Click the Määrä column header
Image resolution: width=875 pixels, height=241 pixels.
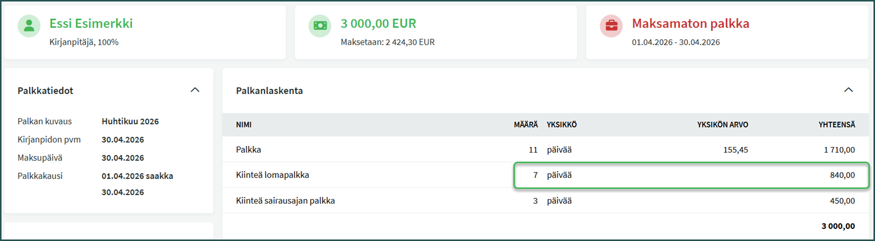coord(525,125)
